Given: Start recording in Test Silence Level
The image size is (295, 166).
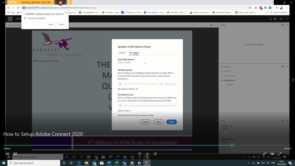Looking at the screenshot, I should (x=120, y=105).
